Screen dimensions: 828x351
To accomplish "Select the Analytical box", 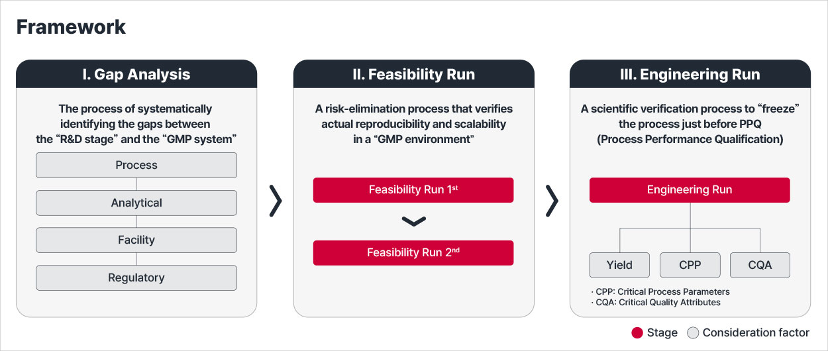I will click(136, 203).
